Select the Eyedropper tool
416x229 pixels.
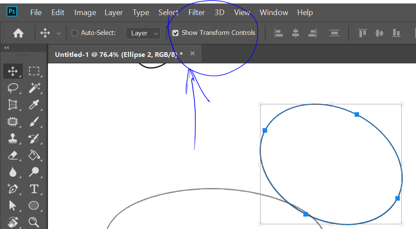pyautogui.click(x=34, y=105)
